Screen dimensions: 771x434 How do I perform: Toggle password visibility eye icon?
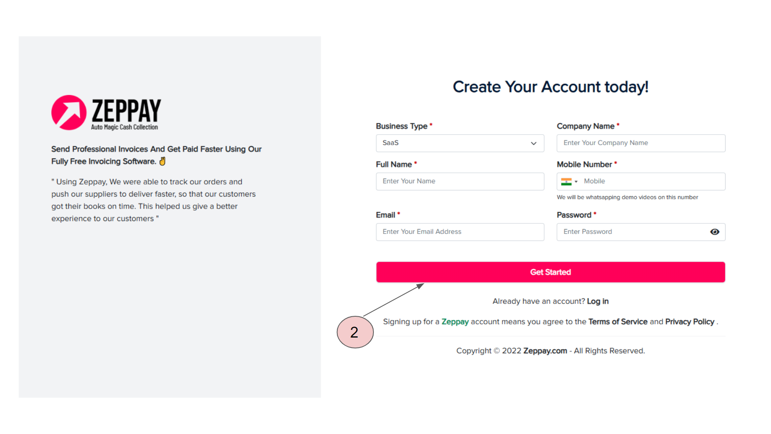pyautogui.click(x=714, y=232)
